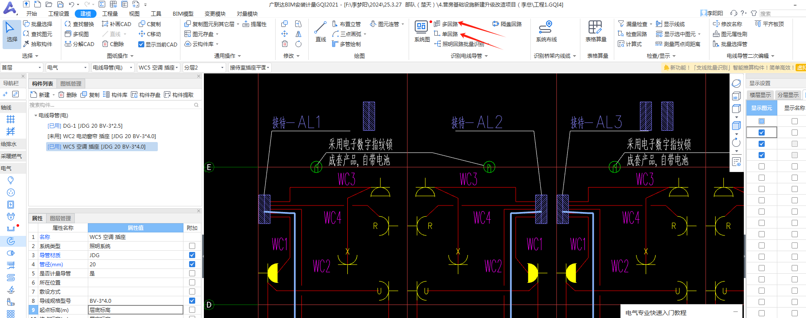
Task: Select DG-1 [JDG 20 BV-3*2.5] component
Action: (x=85, y=126)
